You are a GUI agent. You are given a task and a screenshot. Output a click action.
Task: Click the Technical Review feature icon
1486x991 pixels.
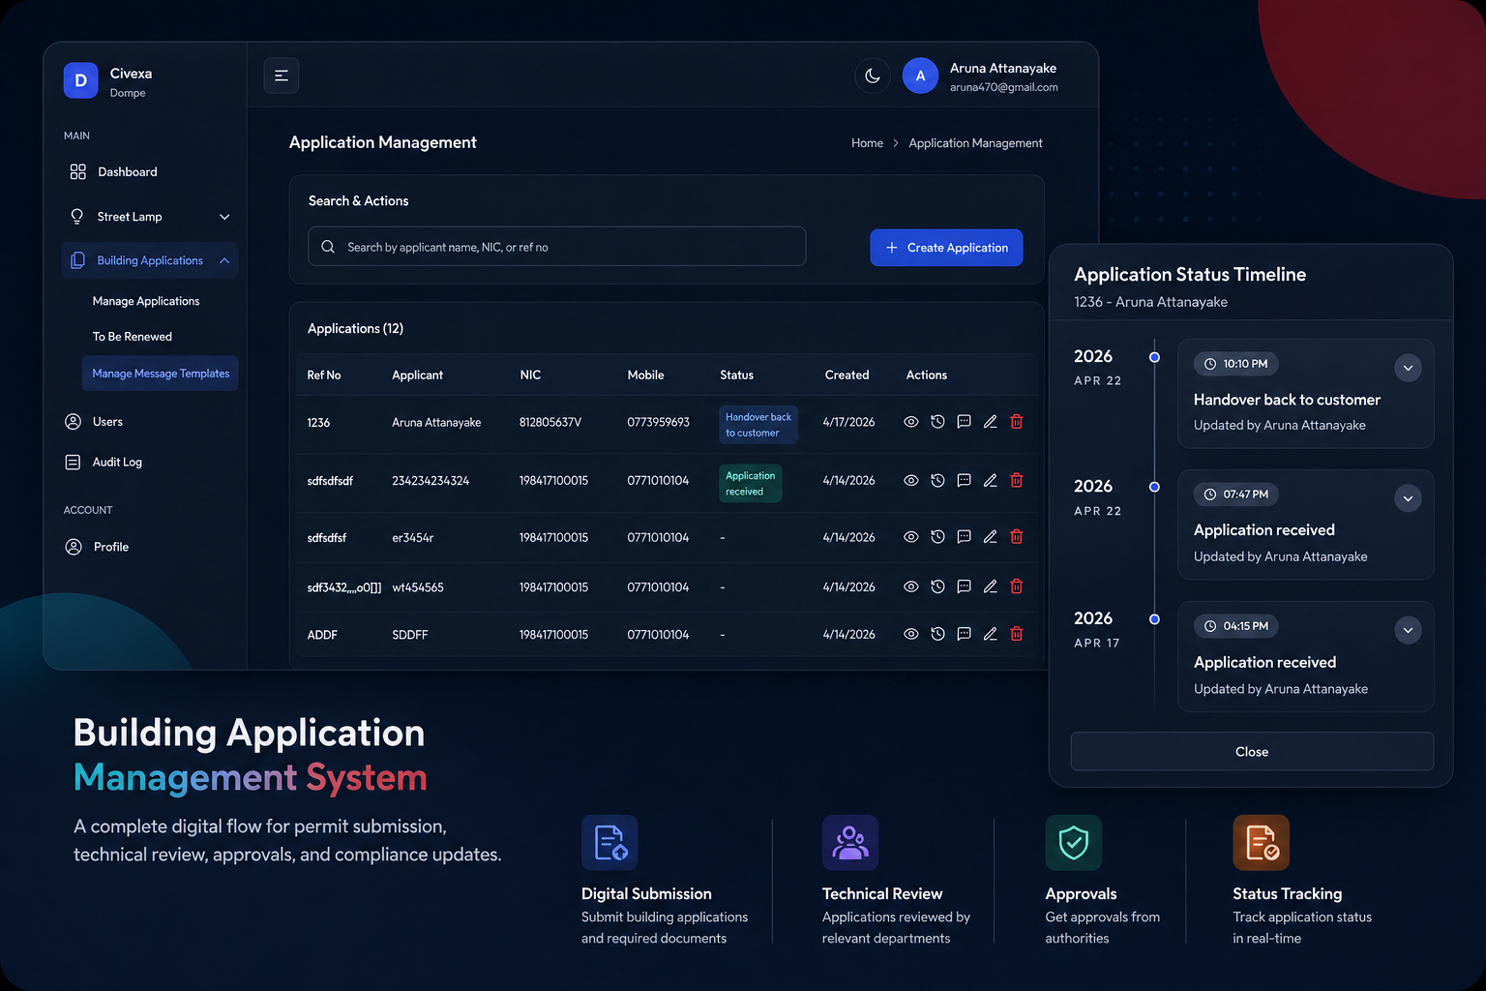pos(850,843)
